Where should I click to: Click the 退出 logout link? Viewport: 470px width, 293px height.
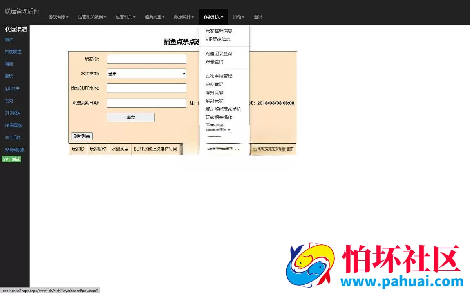coord(258,17)
